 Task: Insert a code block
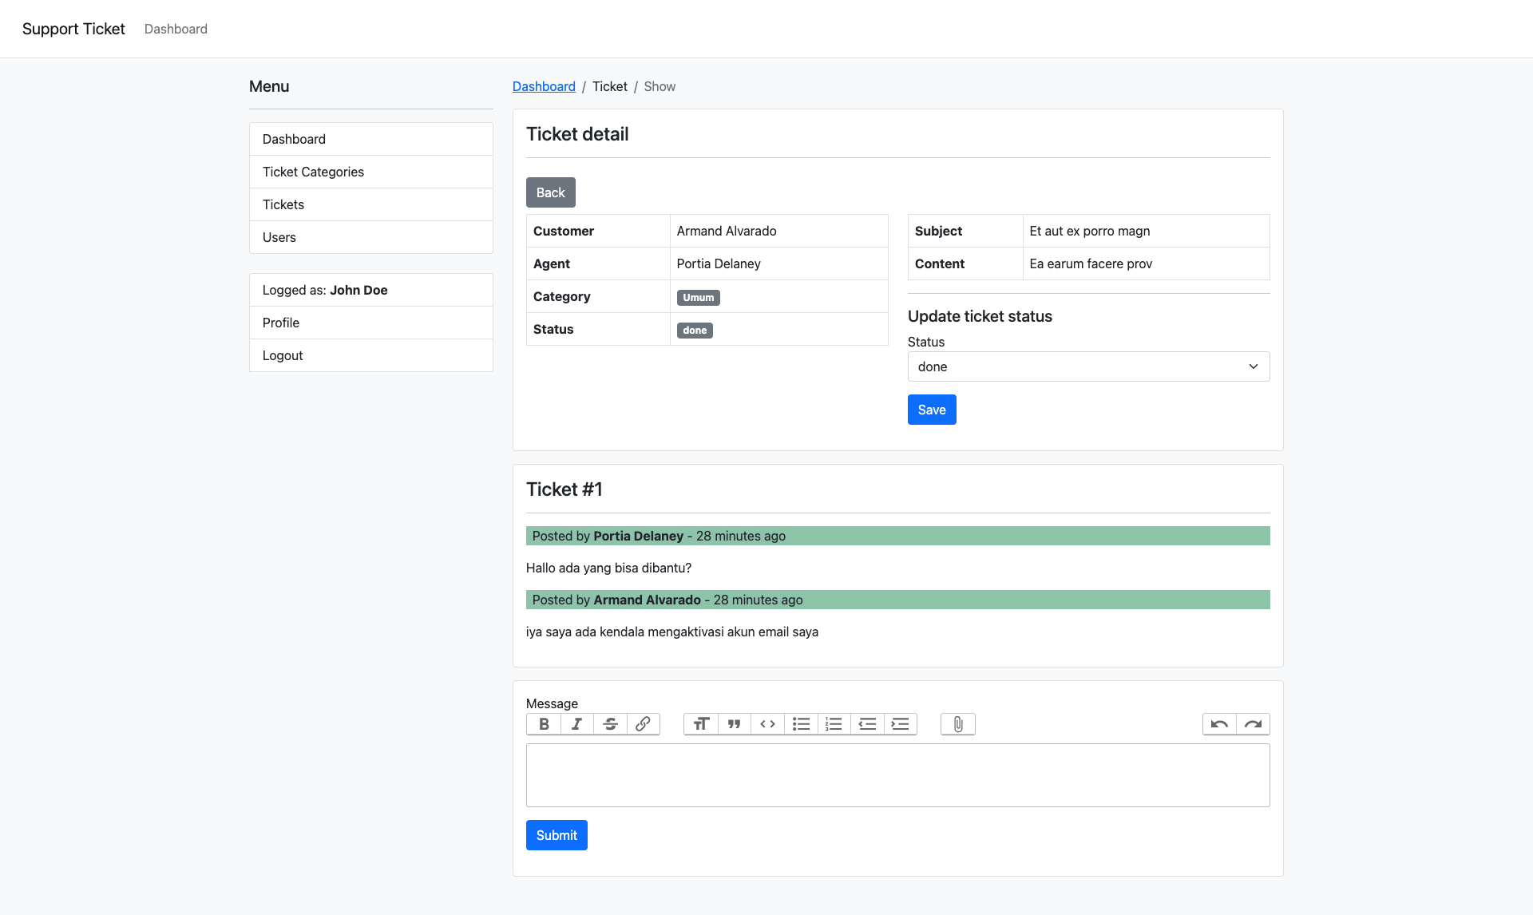[x=767, y=724]
